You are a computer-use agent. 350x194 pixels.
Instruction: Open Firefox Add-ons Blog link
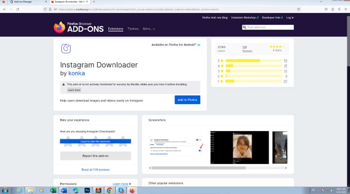click(x=215, y=18)
